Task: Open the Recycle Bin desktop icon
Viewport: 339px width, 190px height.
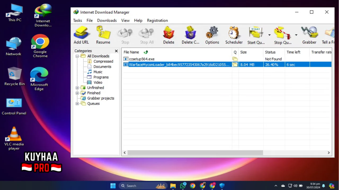Action: [x=15, y=76]
